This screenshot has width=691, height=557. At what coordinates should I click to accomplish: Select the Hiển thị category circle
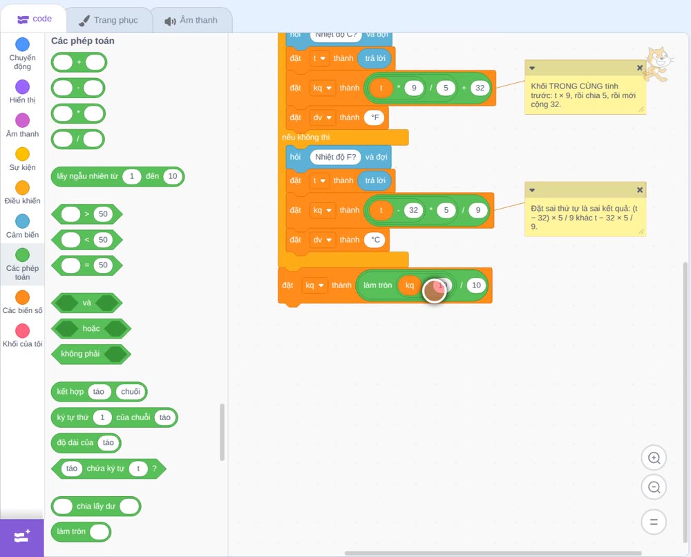click(x=22, y=87)
